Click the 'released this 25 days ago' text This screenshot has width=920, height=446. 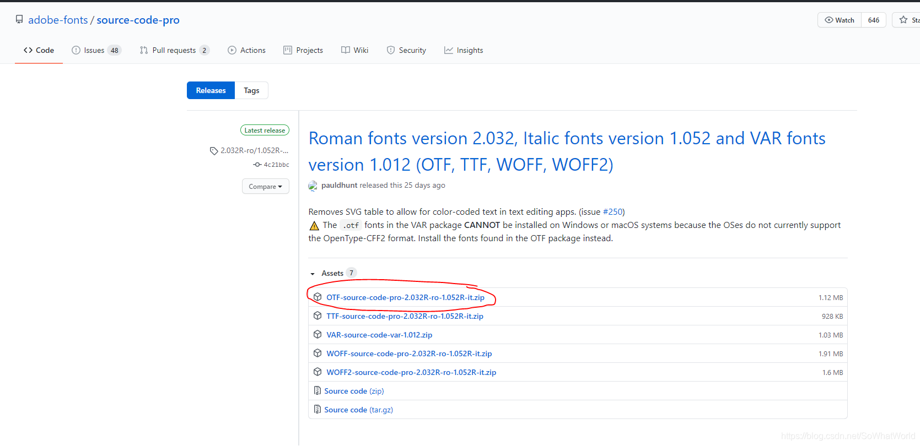click(x=402, y=185)
